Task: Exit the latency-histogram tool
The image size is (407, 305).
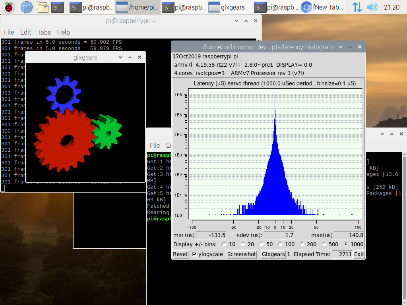Action: point(359,255)
